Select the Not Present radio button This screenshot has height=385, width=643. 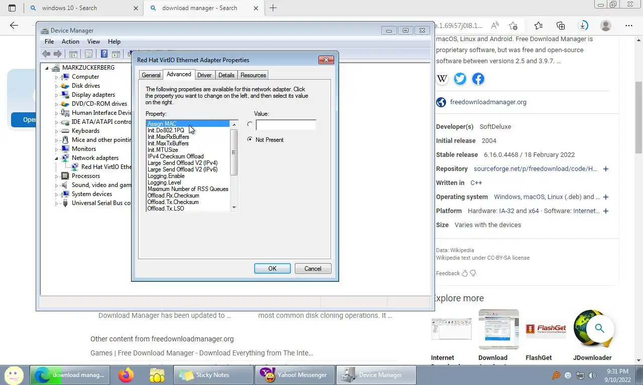[250, 140]
